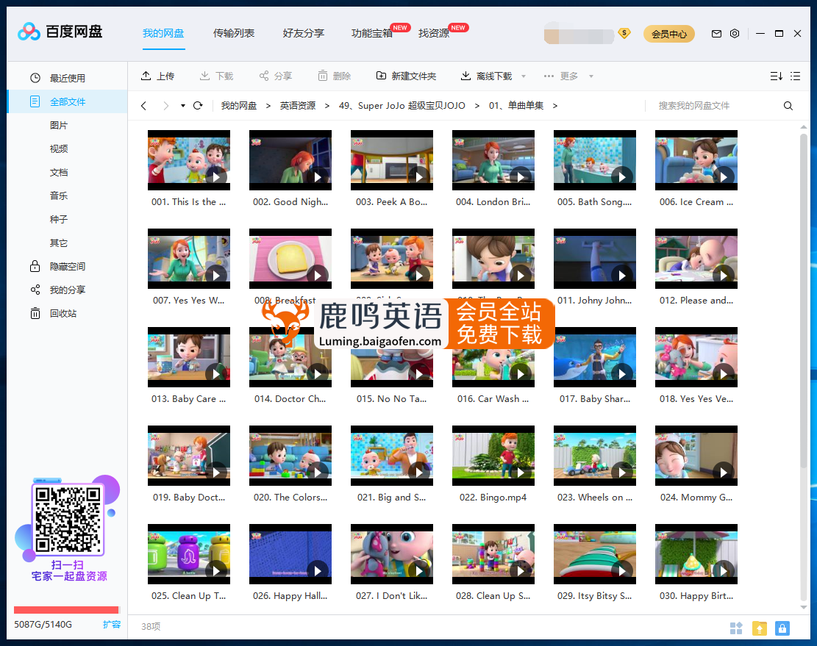This screenshot has height=646, width=817.
Task: Click the 会员中心 button
Action: [668, 34]
